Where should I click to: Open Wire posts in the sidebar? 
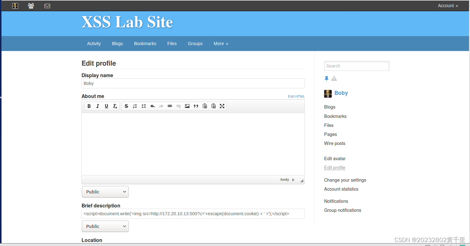coord(335,143)
